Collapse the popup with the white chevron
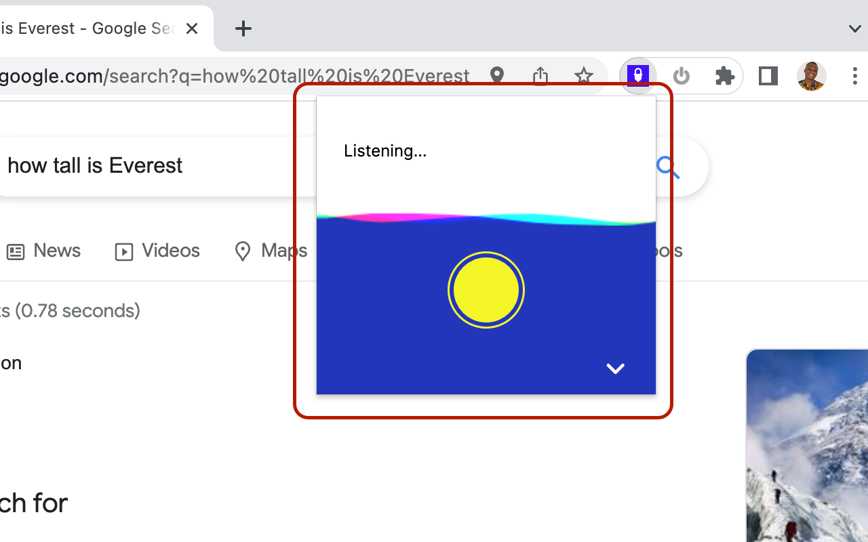 coord(615,369)
